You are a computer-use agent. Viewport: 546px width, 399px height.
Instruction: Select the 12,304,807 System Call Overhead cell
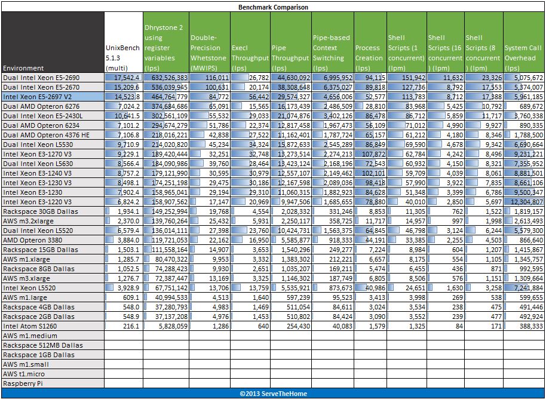(524, 201)
